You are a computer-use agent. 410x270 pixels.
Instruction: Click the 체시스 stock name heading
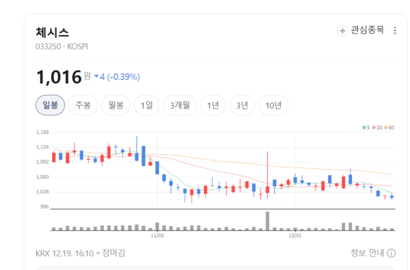click(x=53, y=33)
